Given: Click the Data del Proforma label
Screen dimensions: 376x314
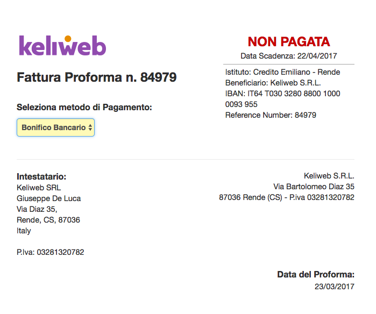Looking at the screenshot, I should pyautogui.click(x=316, y=274).
